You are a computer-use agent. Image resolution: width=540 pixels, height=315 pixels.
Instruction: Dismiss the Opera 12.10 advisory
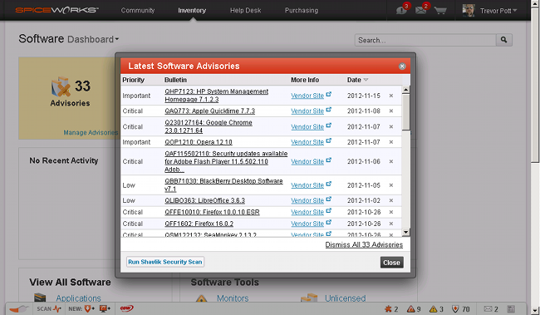[391, 142]
